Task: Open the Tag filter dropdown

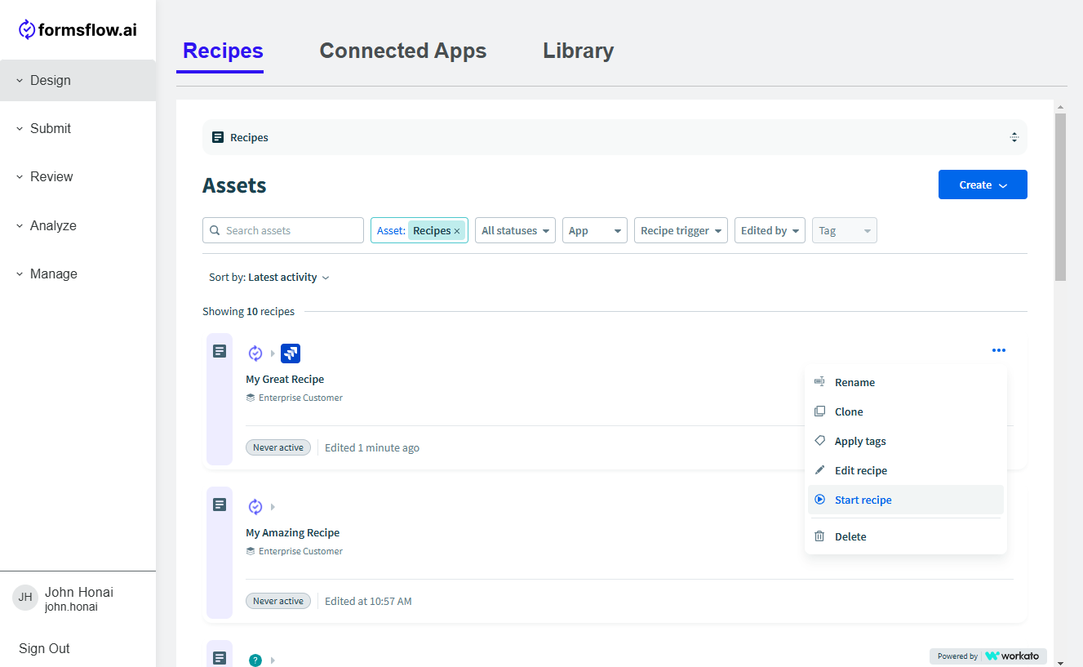Action: point(845,230)
